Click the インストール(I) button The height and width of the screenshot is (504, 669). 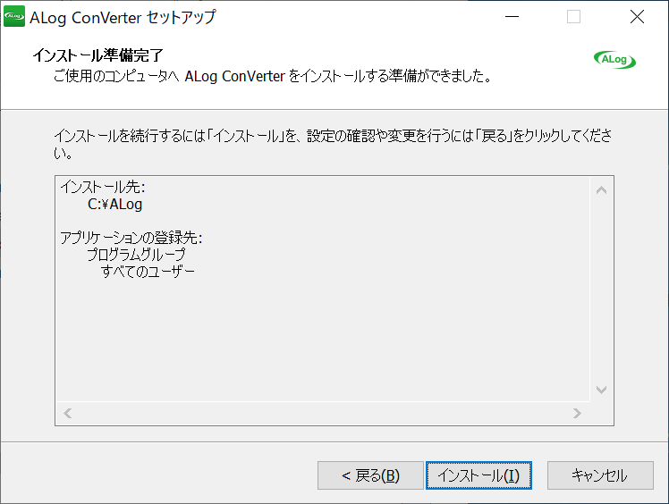coord(478,475)
